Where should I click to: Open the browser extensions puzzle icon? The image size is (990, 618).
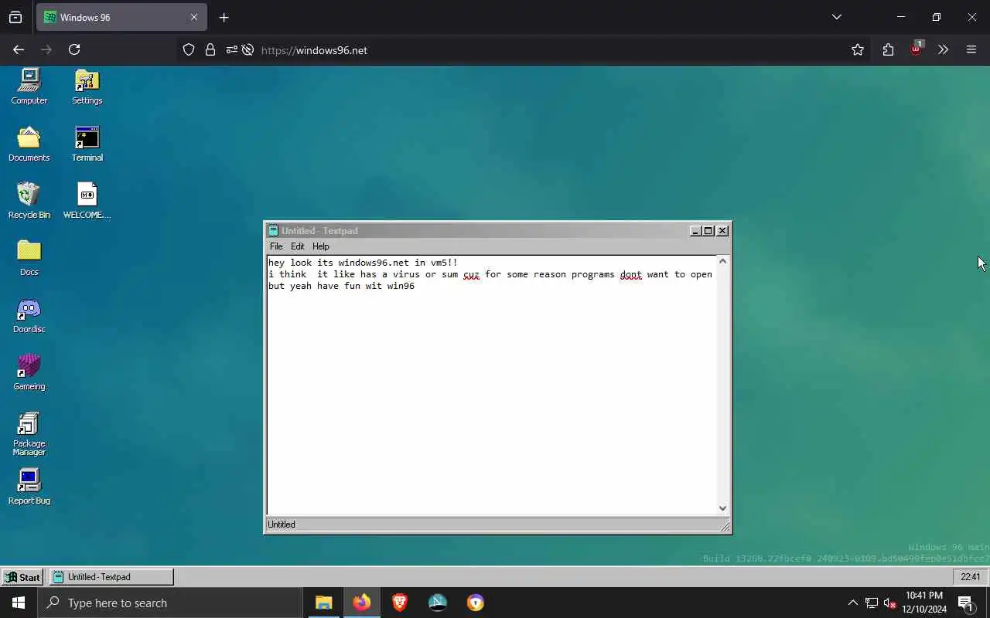coord(888,49)
